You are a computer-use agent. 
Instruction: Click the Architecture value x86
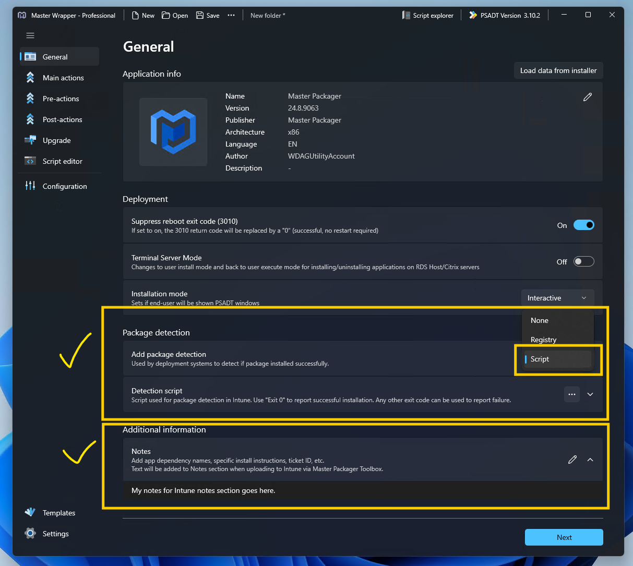click(294, 132)
